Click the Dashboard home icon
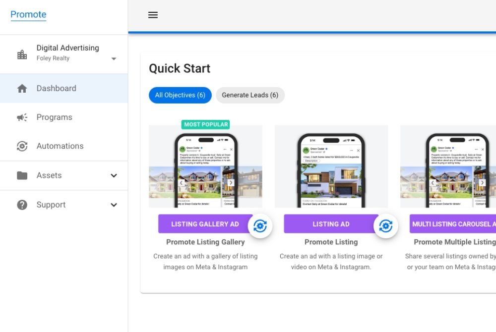 point(22,89)
